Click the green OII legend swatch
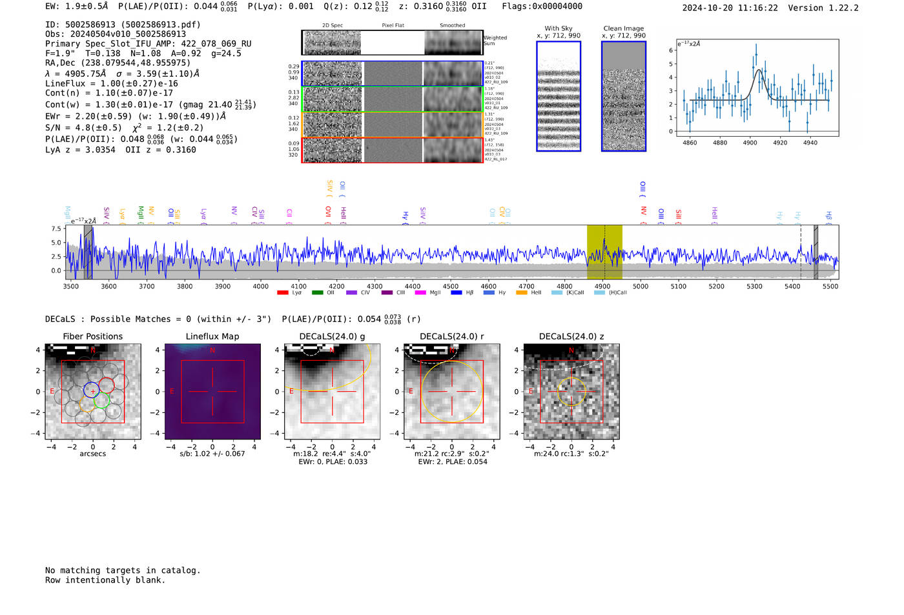 click(317, 292)
